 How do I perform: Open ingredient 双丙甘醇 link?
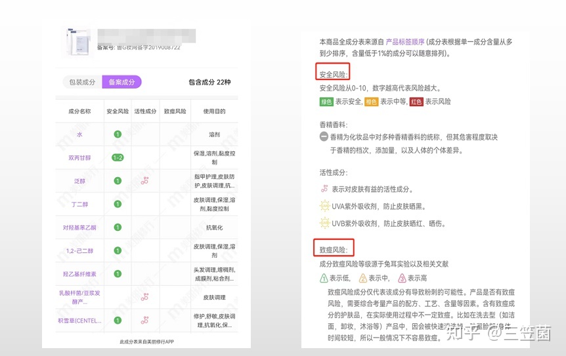(79, 158)
